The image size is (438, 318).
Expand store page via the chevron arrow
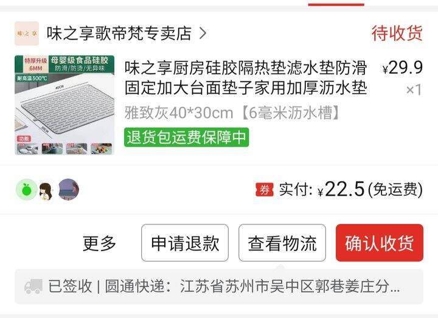203,33
